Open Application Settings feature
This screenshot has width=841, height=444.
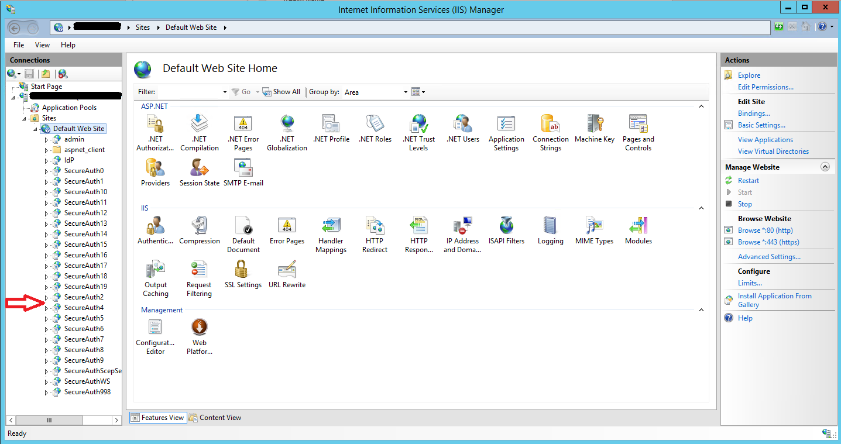pyautogui.click(x=506, y=133)
